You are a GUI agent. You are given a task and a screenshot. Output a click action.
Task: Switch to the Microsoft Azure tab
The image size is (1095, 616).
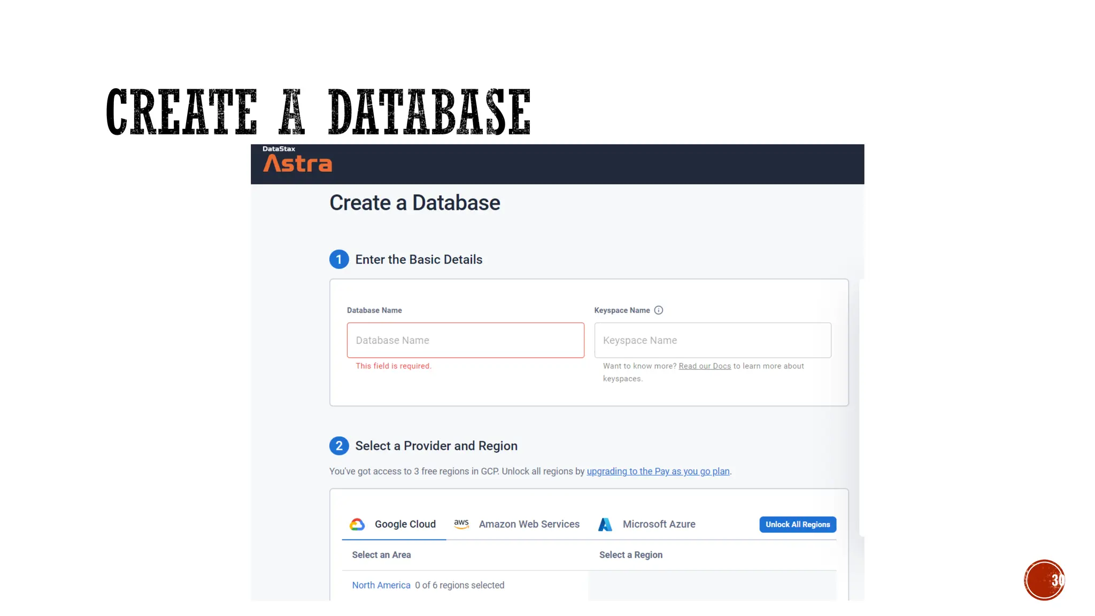tap(659, 525)
